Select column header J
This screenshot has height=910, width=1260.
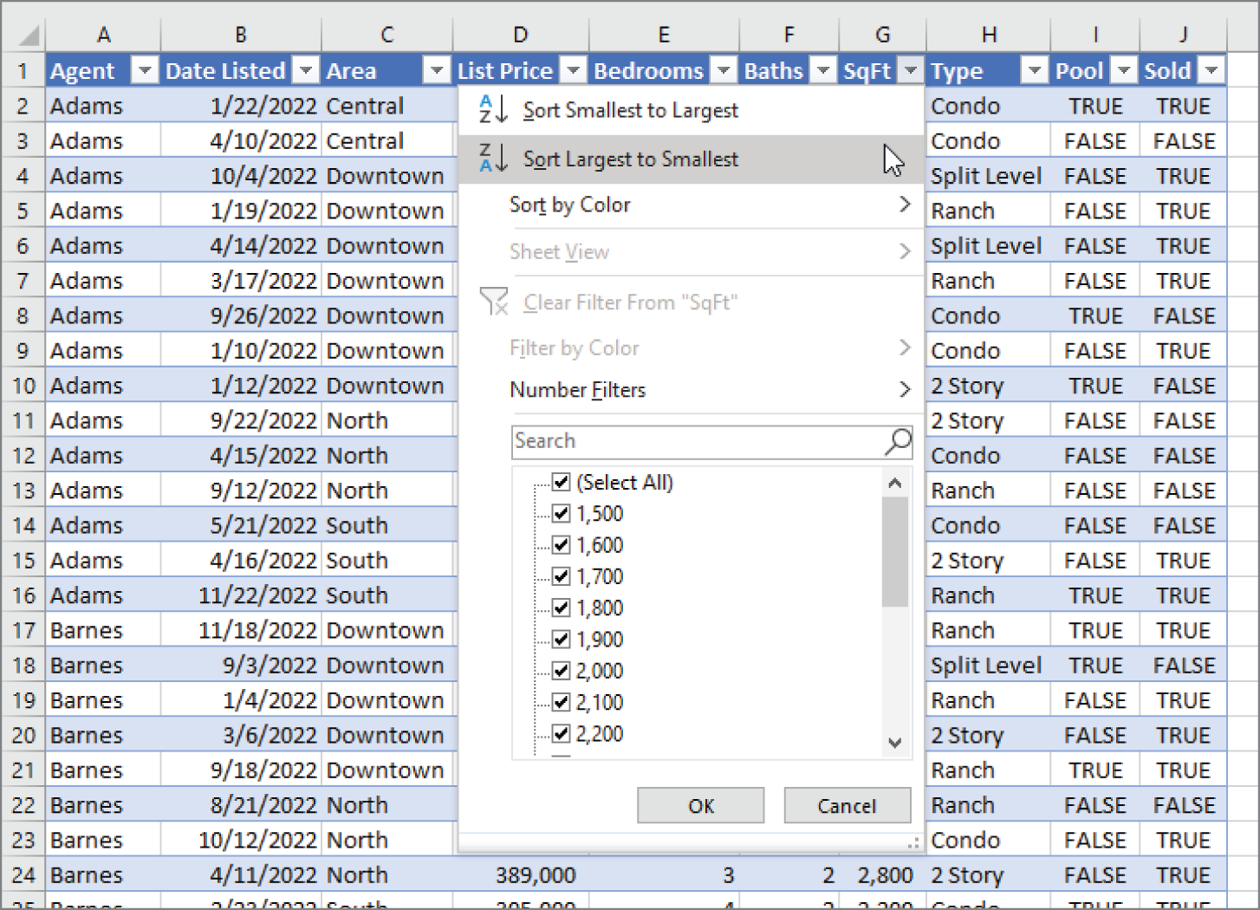pyautogui.click(x=1183, y=35)
